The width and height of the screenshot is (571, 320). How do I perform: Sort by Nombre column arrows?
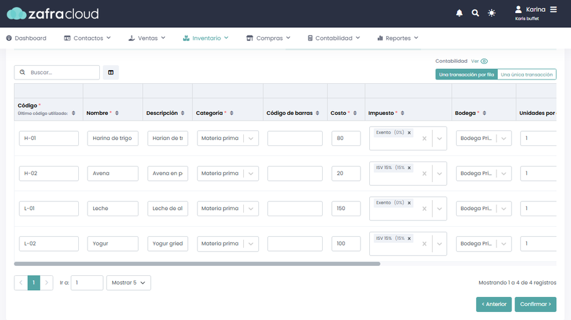(117, 113)
